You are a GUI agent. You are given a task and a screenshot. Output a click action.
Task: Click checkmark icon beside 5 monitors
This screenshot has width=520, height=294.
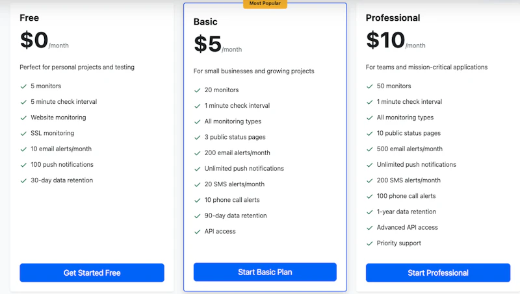pos(23,86)
